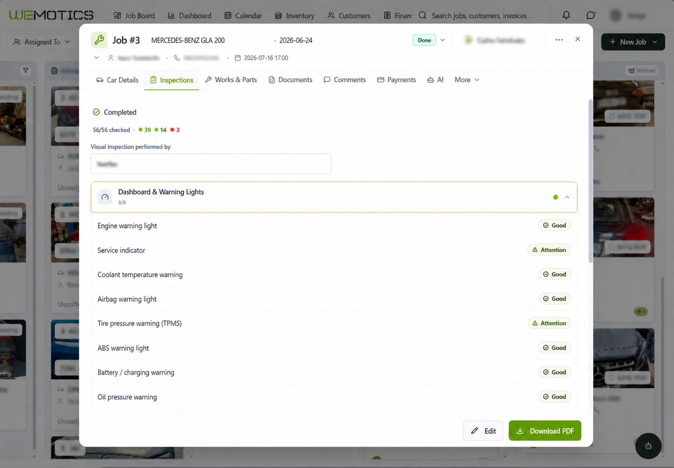
Task: Collapse Dashboard & Warning Lights section chevron
Action: click(567, 197)
